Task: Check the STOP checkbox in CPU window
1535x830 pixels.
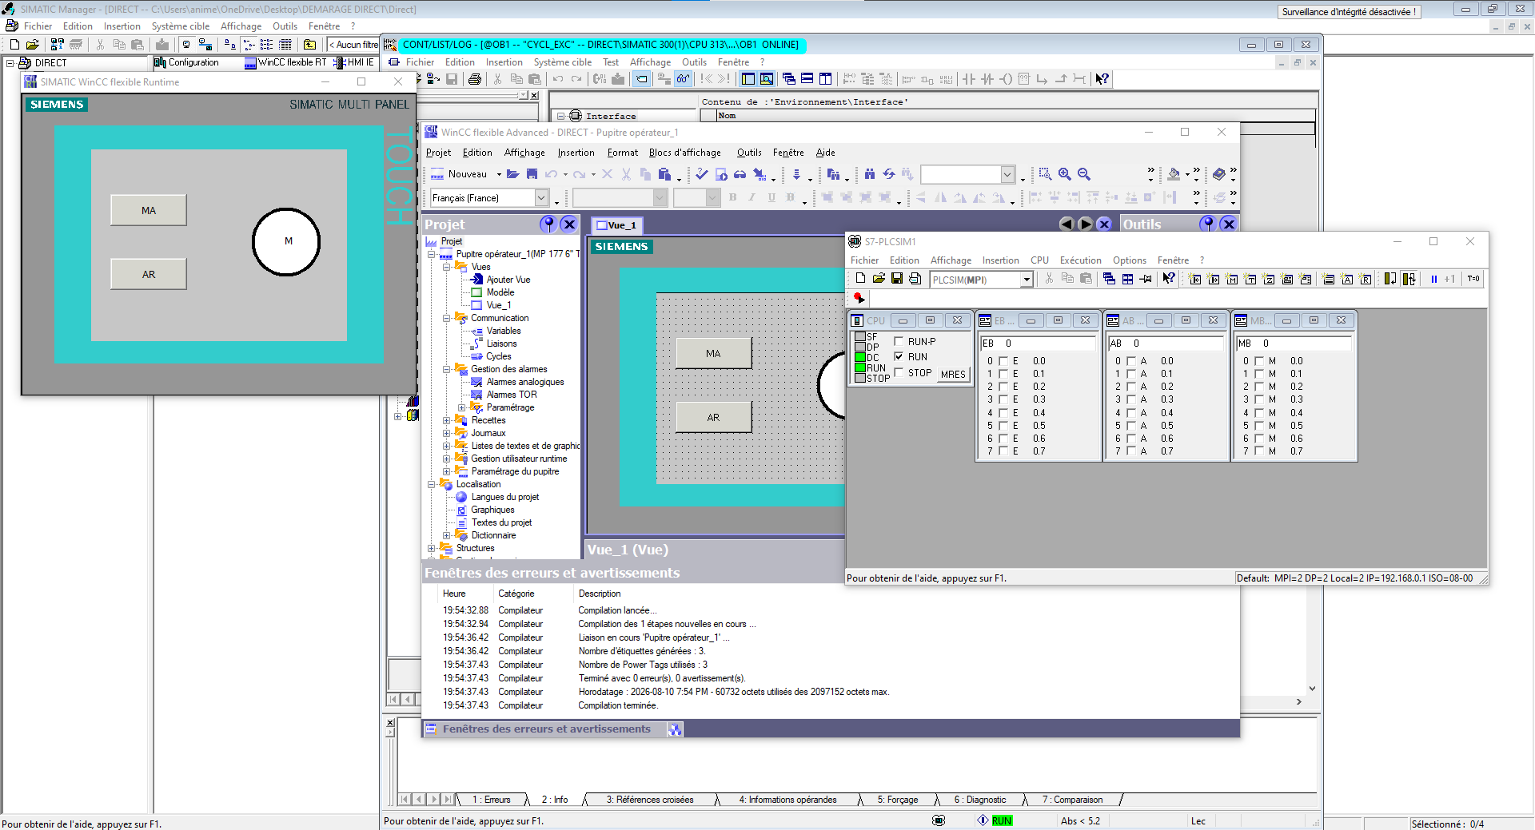Action: pyautogui.click(x=899, y=373)
